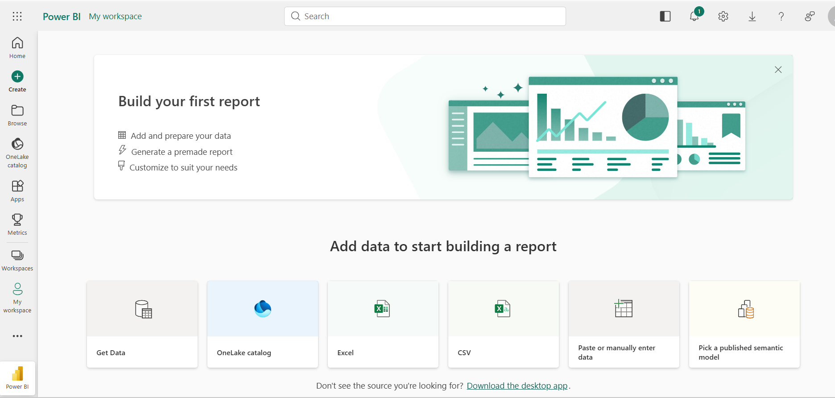Viewport: 835px width, 398px height.
Task: Click the report illustration in the banner
Action: point(597,127)
